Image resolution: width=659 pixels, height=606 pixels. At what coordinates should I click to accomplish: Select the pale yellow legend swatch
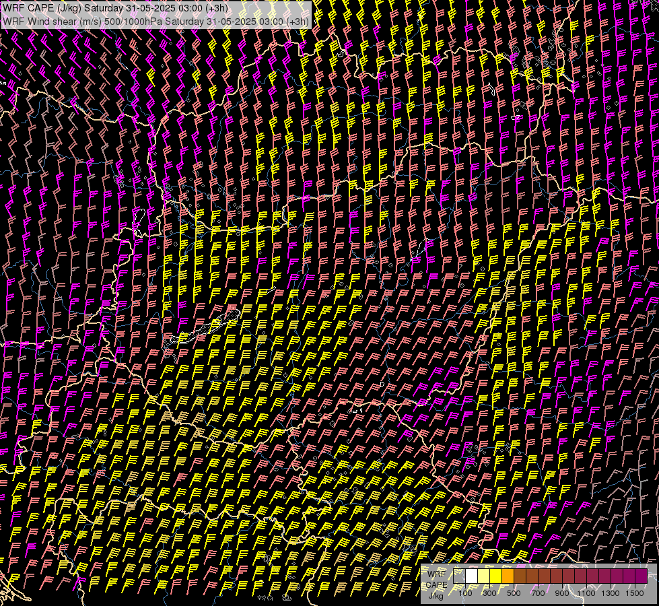click(x=484, y=576)
